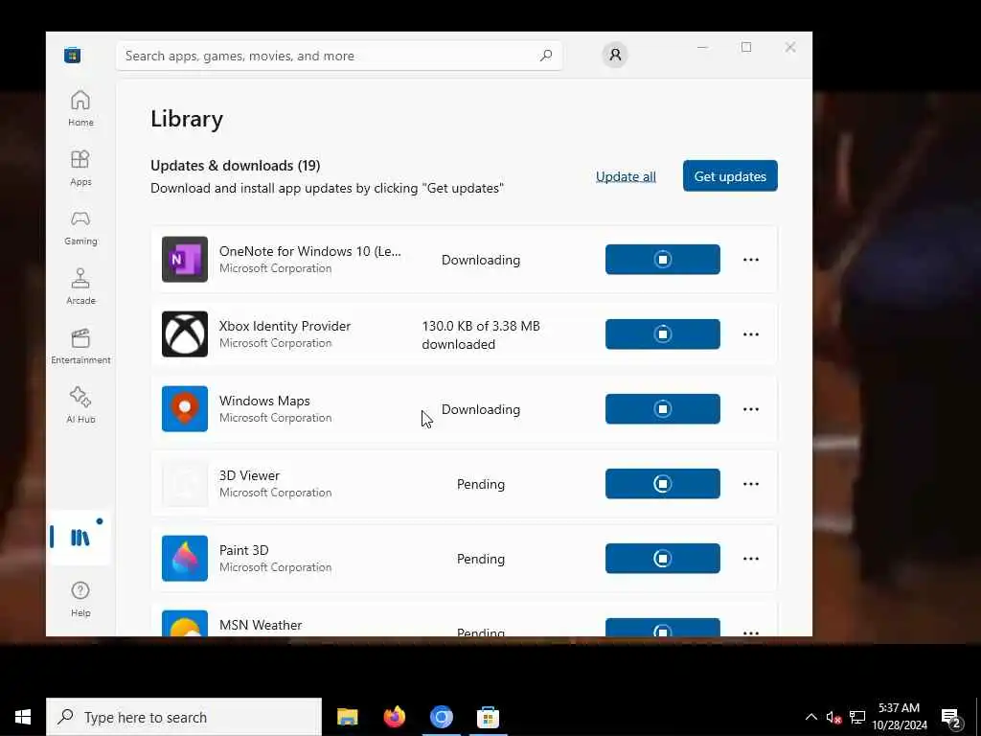Focus the Store search field
The height and width of the screenshot is (736, 981).
tap(339, 56)
